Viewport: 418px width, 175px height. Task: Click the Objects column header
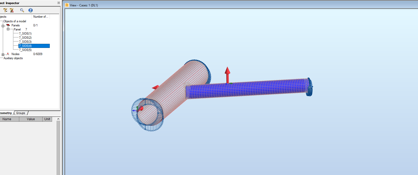coord(16,17)
